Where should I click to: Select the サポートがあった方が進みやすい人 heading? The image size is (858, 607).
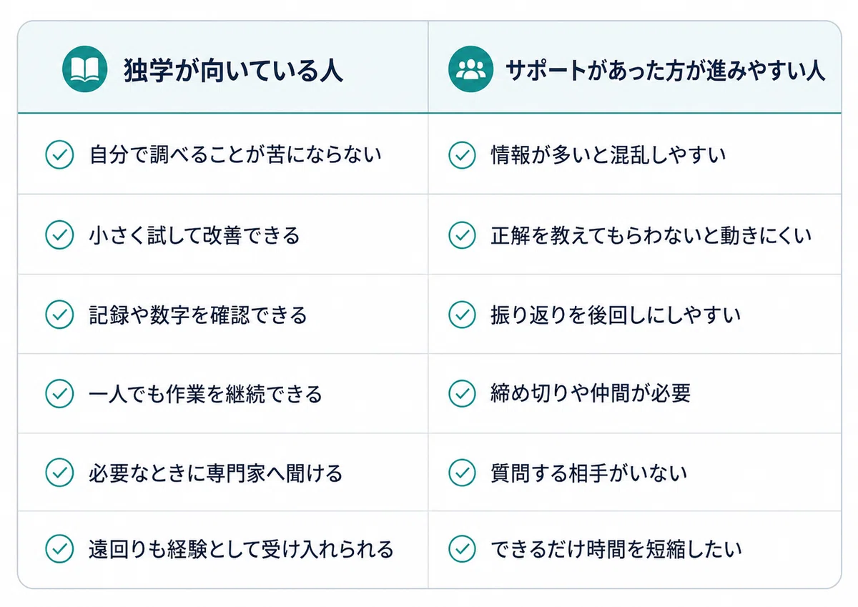point(666,71)
